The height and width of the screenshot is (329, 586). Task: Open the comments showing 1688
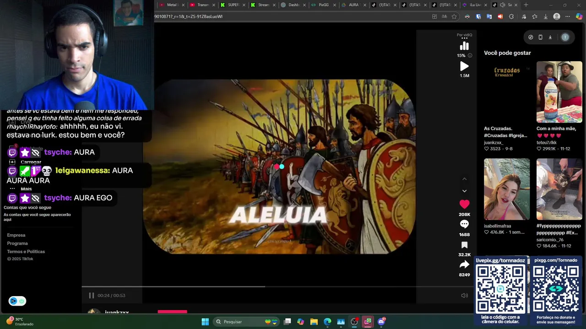click(x=464, y=224)
